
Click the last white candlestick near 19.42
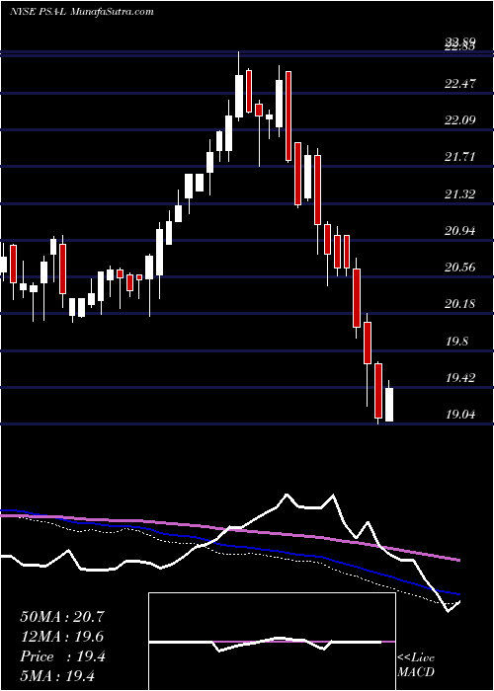pos(389,404)
